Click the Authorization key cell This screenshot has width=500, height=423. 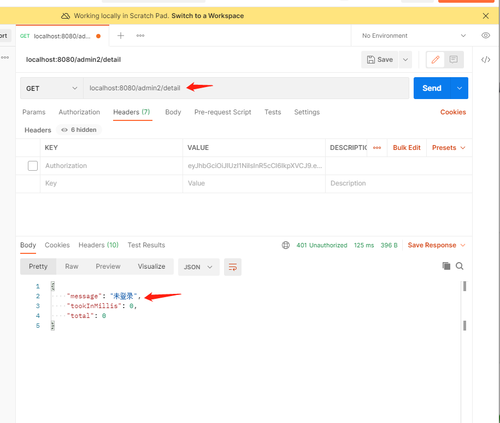111,166
